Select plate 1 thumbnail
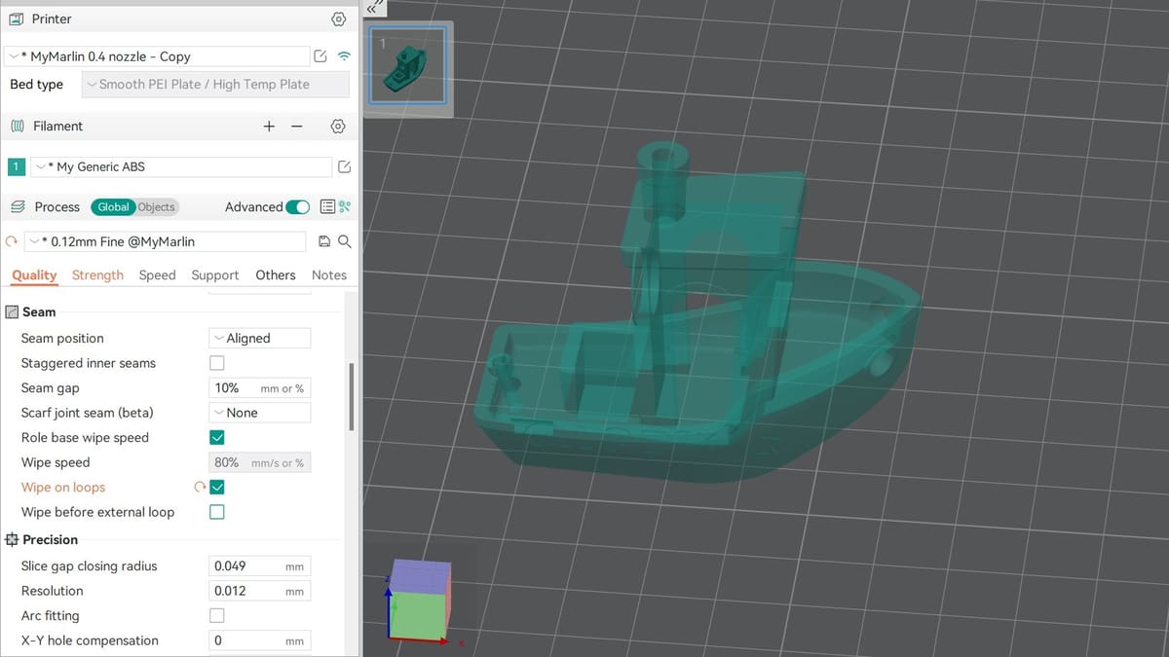Viewport: 1169px width, 657px height. pos(407,65)
